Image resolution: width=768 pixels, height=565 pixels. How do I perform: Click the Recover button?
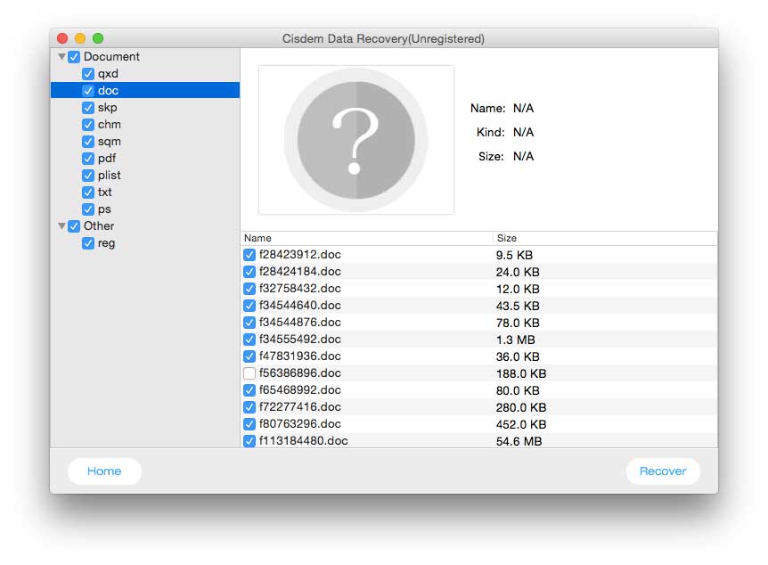(x=663, y=471)
